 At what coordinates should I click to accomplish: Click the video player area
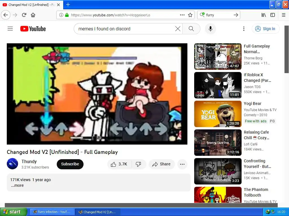tap(97, 94)
